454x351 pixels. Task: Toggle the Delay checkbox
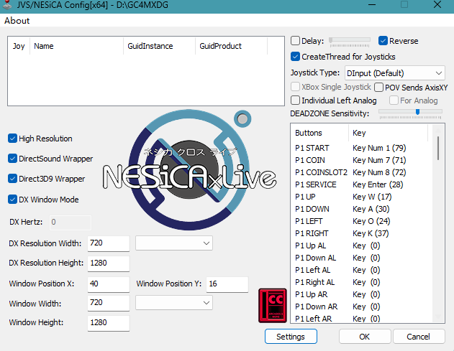tap(295, 41)
